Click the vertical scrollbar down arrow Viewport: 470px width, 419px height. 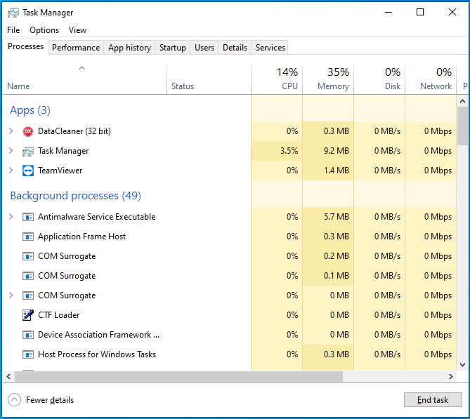pyautogui.click(x=463, y=365)
